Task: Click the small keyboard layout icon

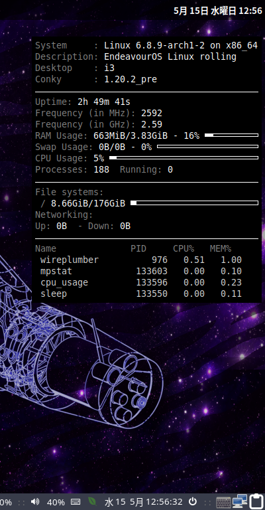Action: (76, 501)
